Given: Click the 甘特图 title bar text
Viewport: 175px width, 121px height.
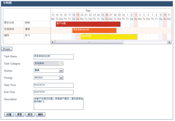Looking at the screenshot, I should point(7,3).
